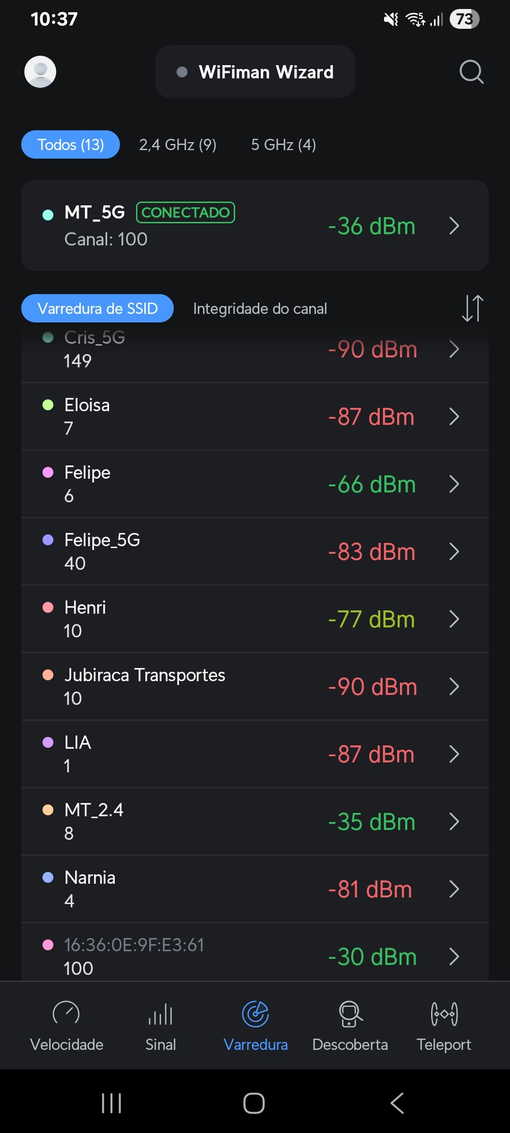
Task: Open MT_2.4 network details chevron
Action: [454, 821]
